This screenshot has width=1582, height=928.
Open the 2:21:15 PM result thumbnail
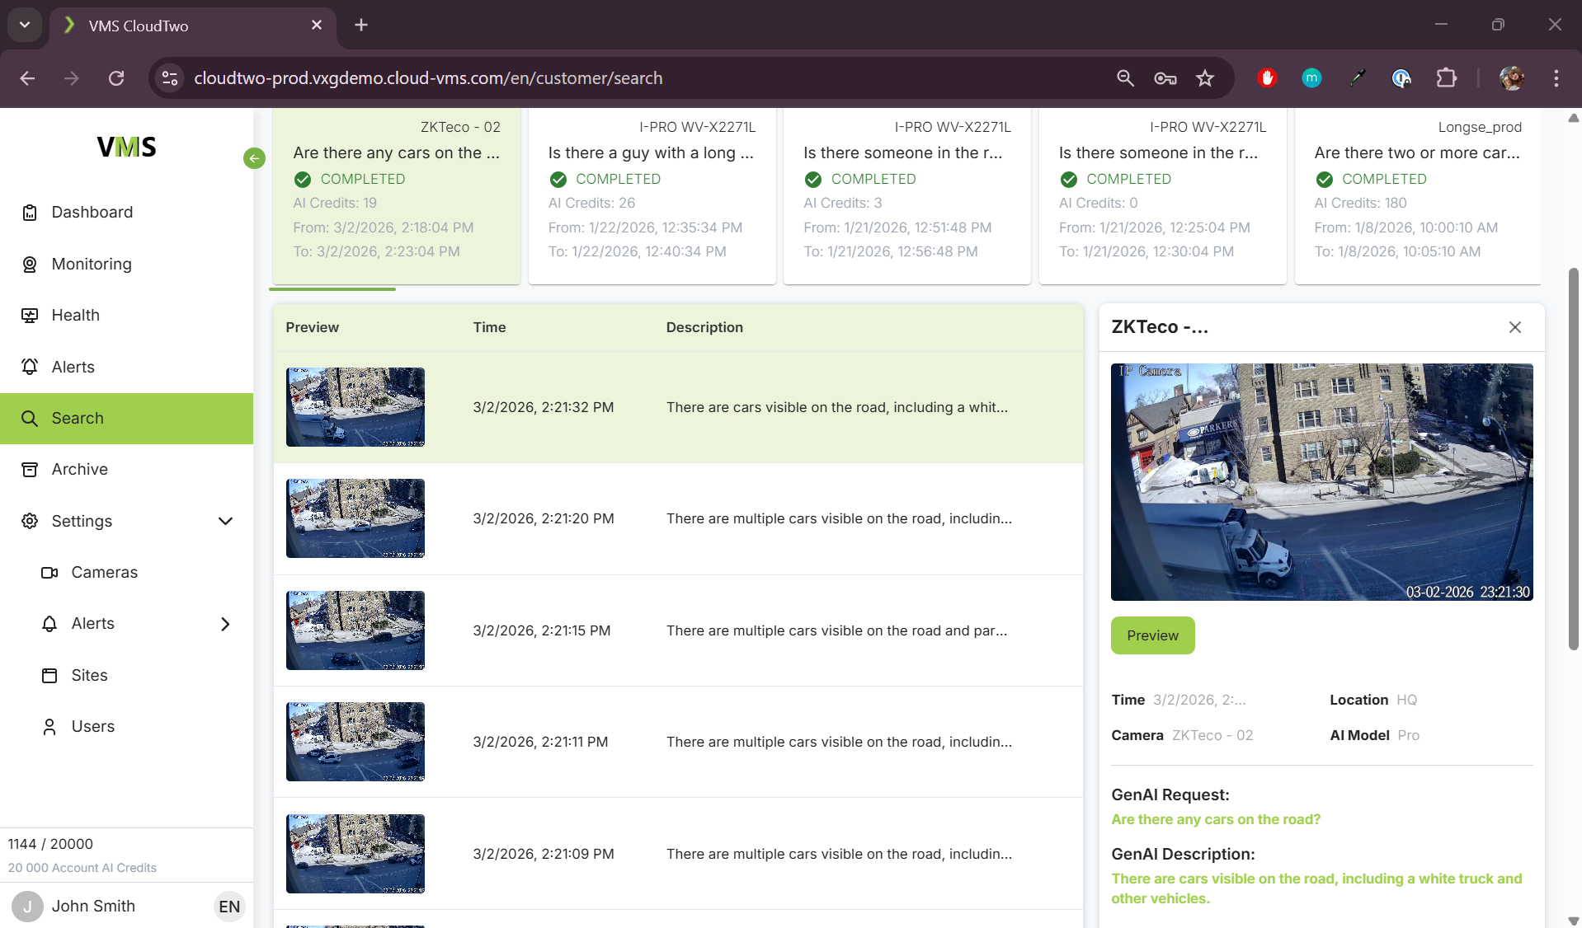[355, 630]
